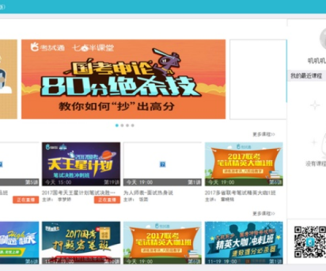Click the 11-19 19:00 time on 冲刺班 card

[222, 261]
